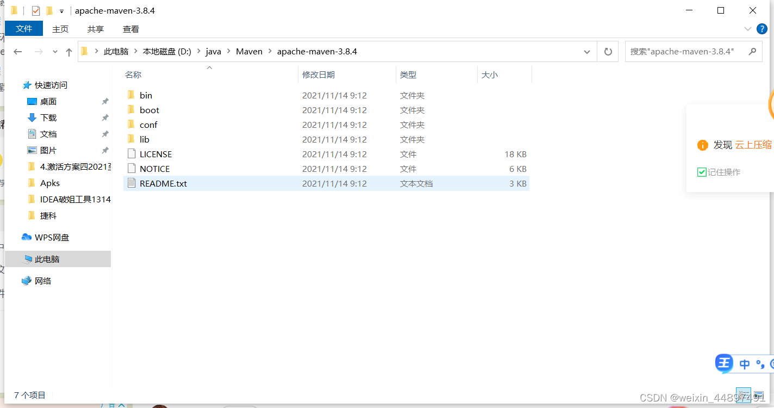This screenshot has height=408, width=774.
Task: Switch to details view in status bar
Action: coord(744,394)
